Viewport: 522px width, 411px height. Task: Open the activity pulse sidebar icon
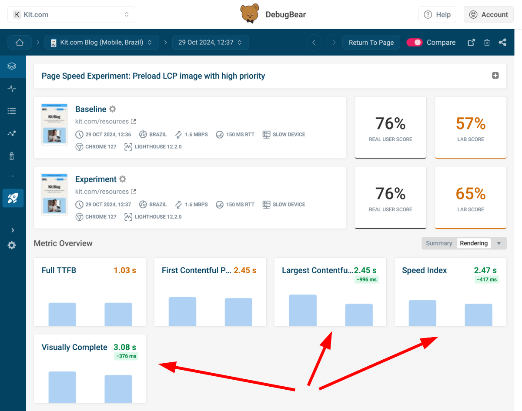click(12, 89)
